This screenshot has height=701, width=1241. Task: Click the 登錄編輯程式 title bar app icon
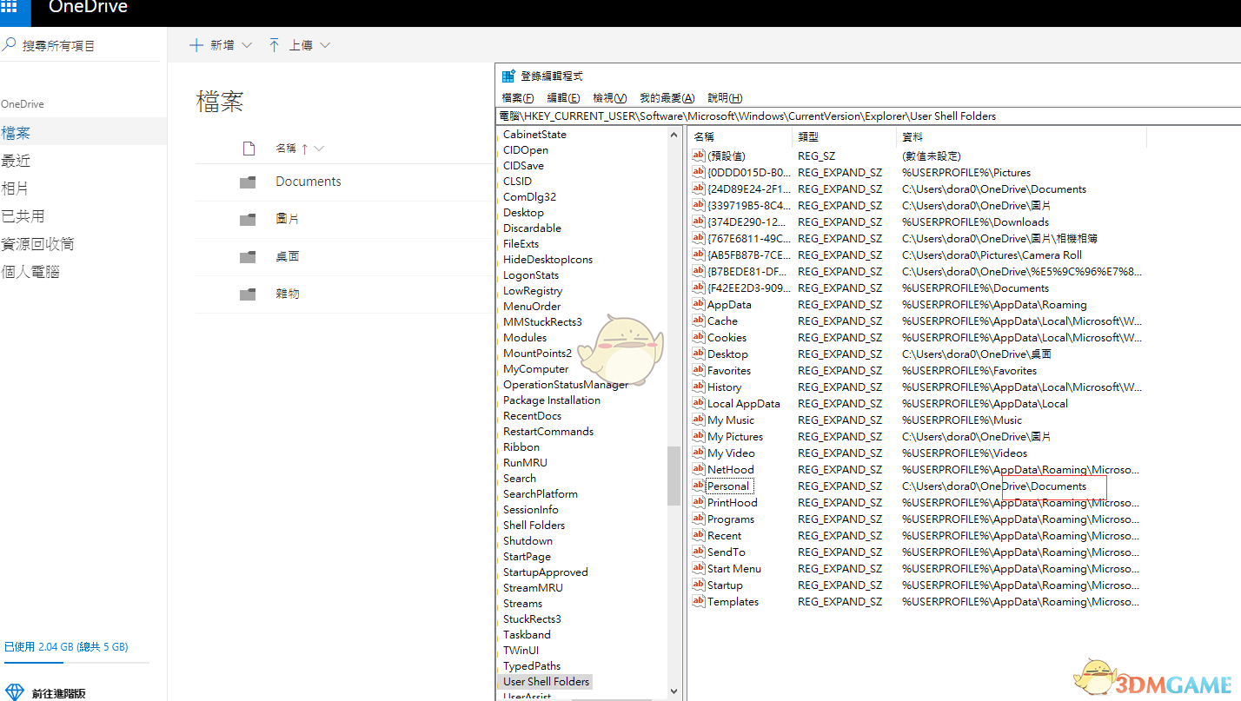[508, 76]
